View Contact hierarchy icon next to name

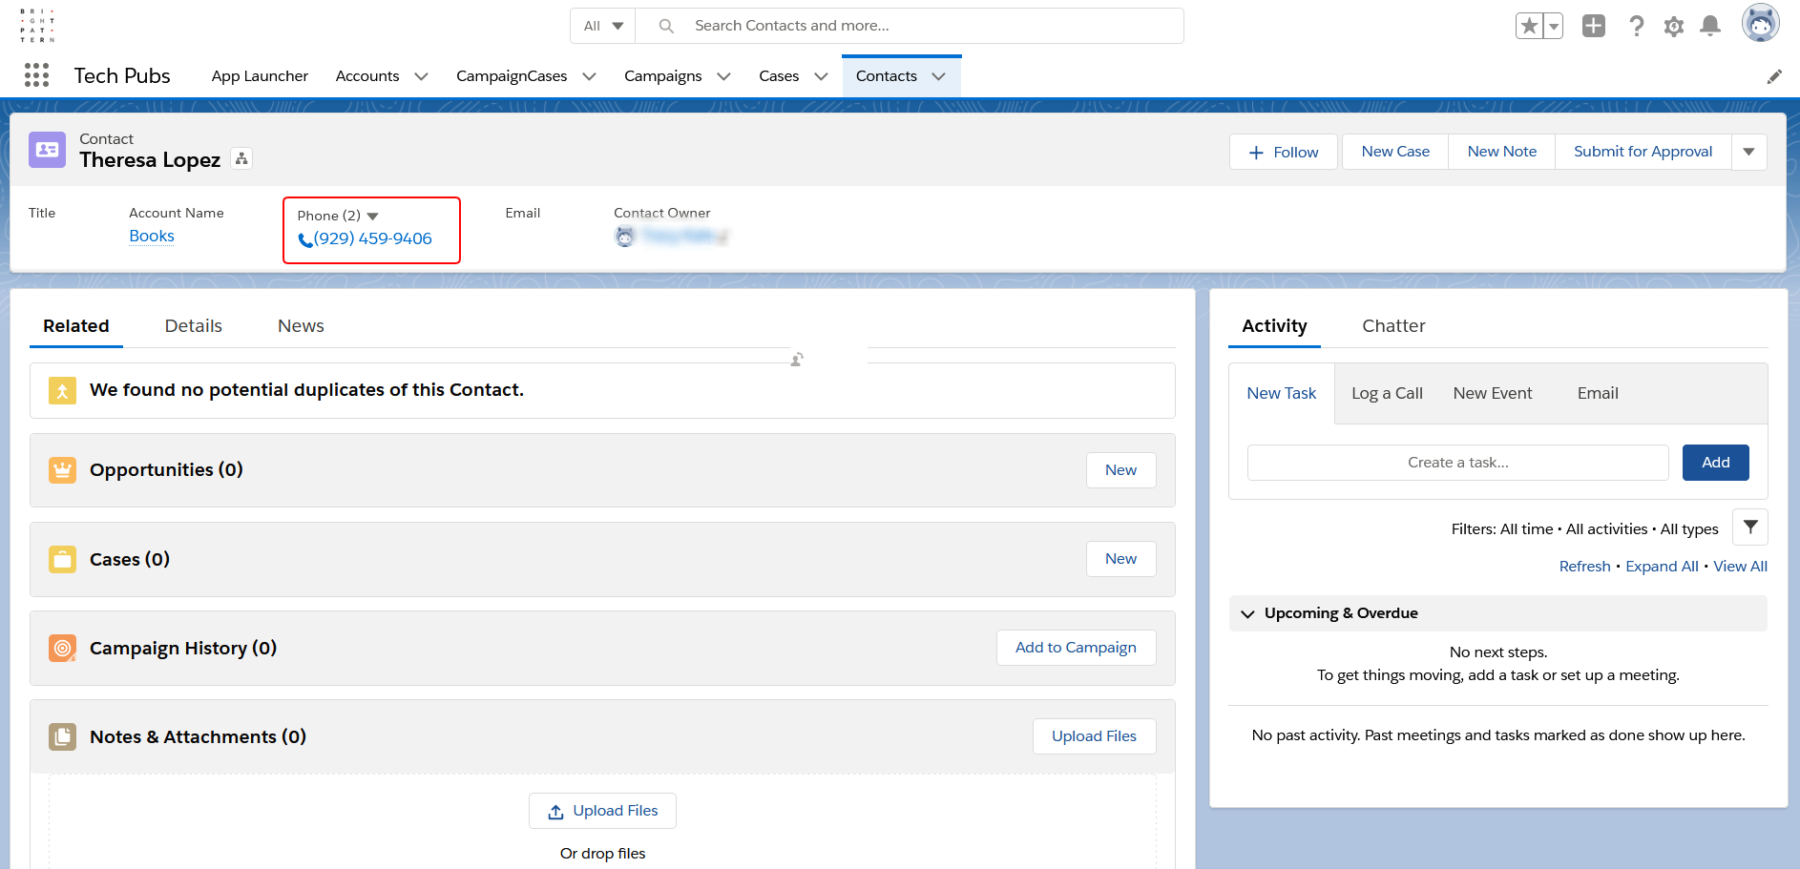pos(242,159)
